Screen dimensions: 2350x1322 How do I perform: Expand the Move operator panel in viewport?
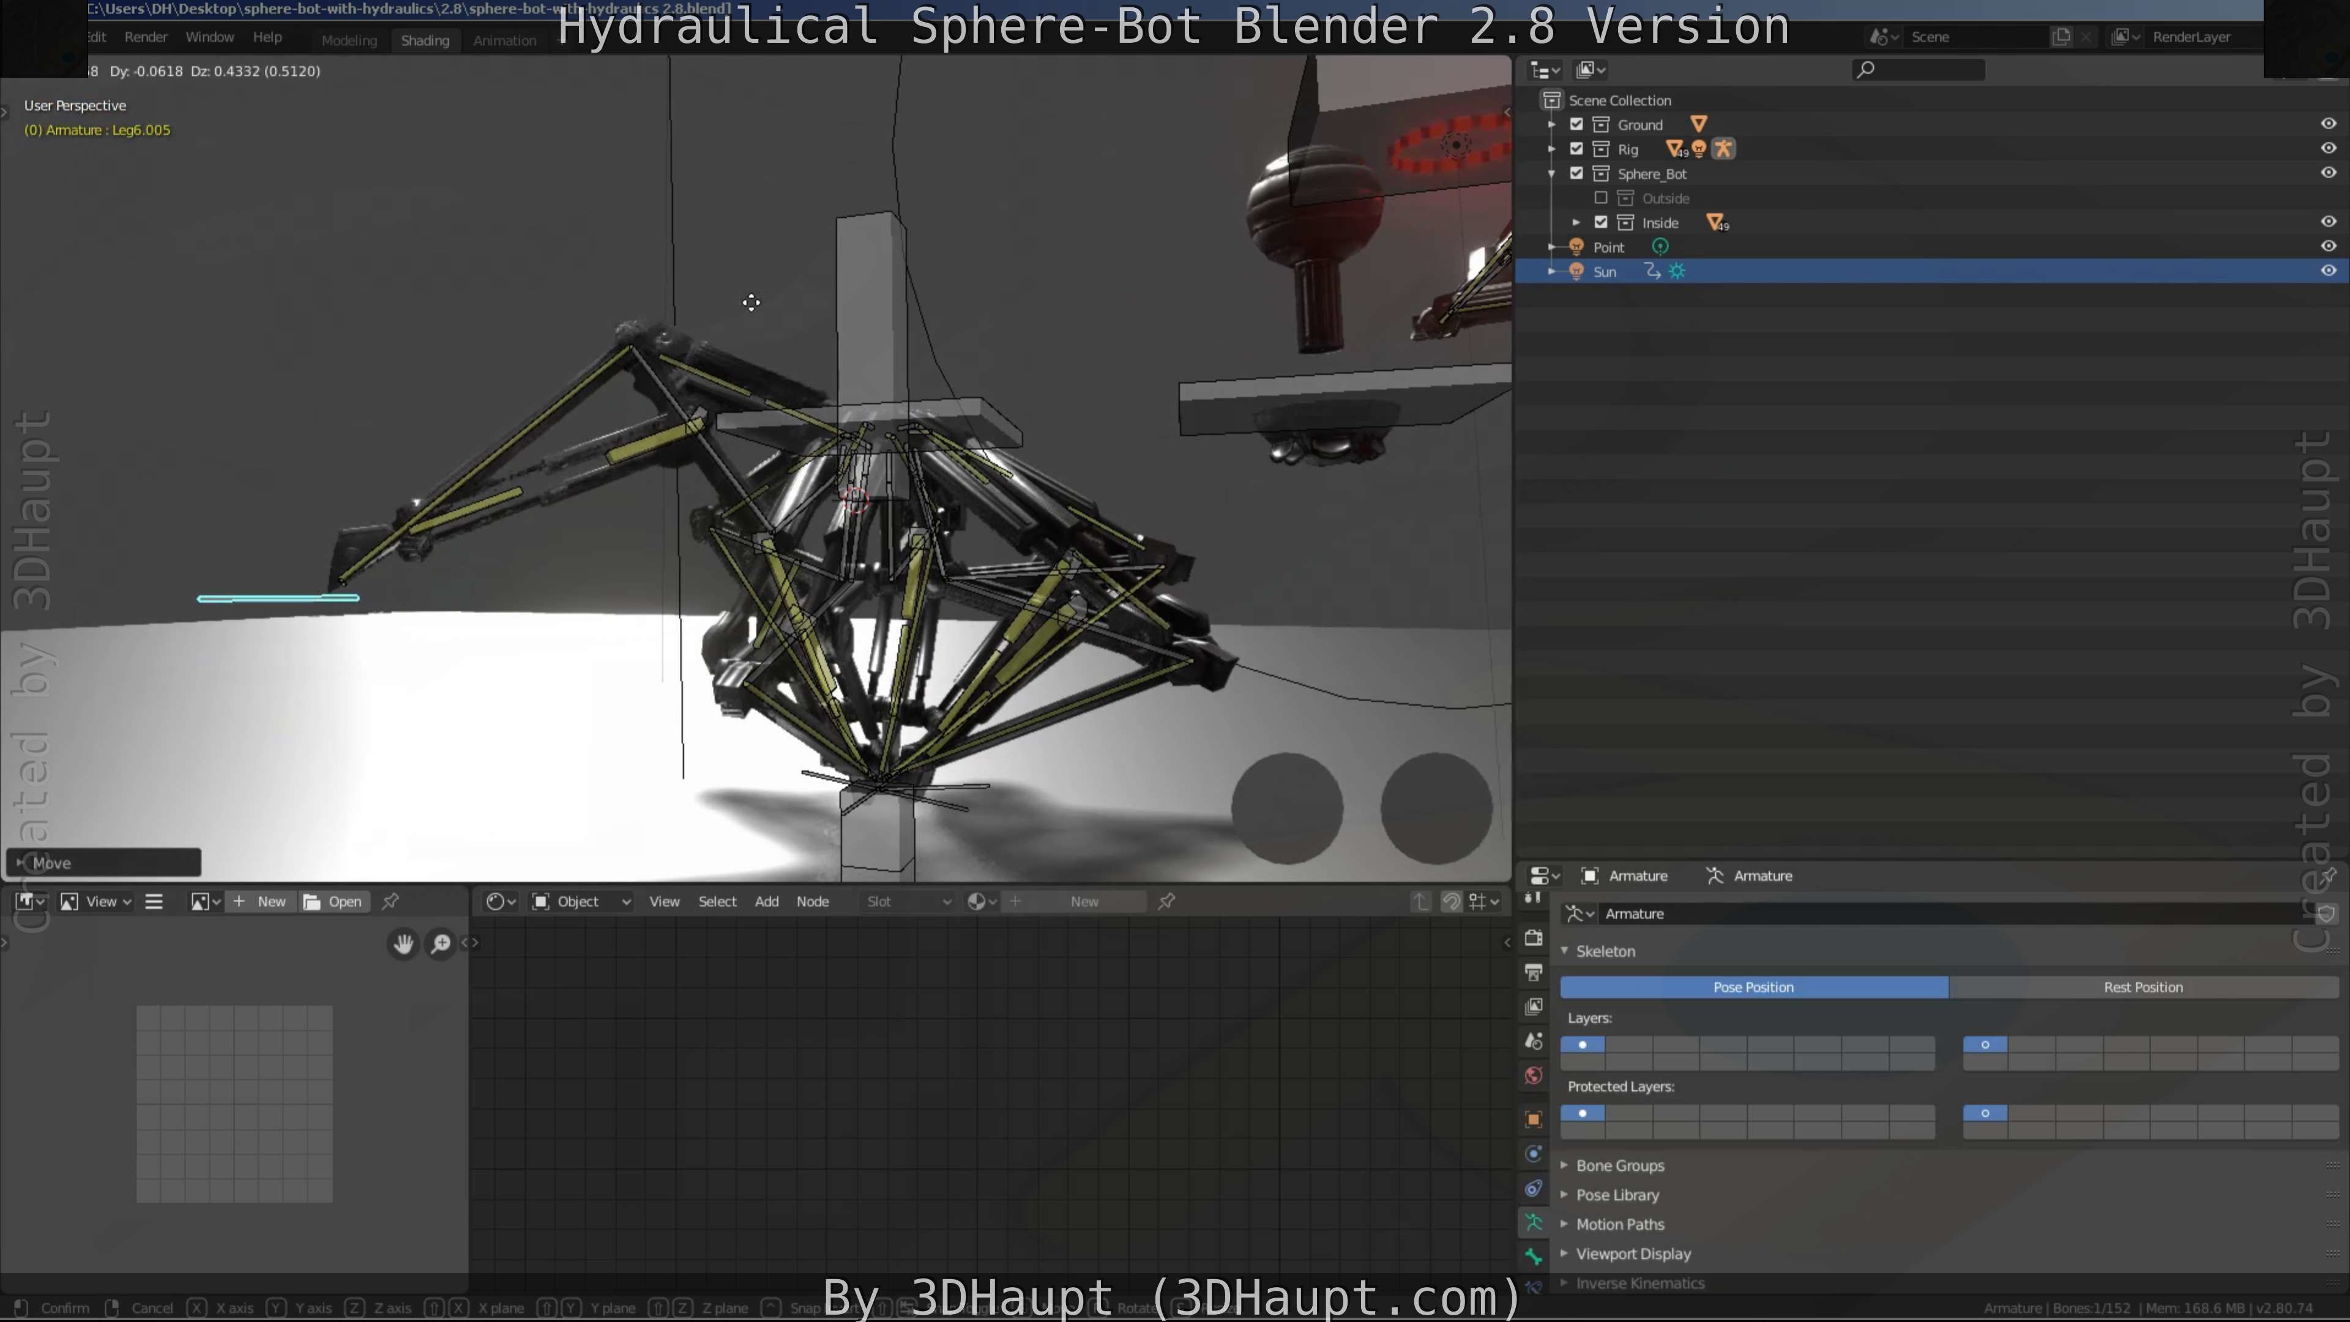[x=103, y=862]
